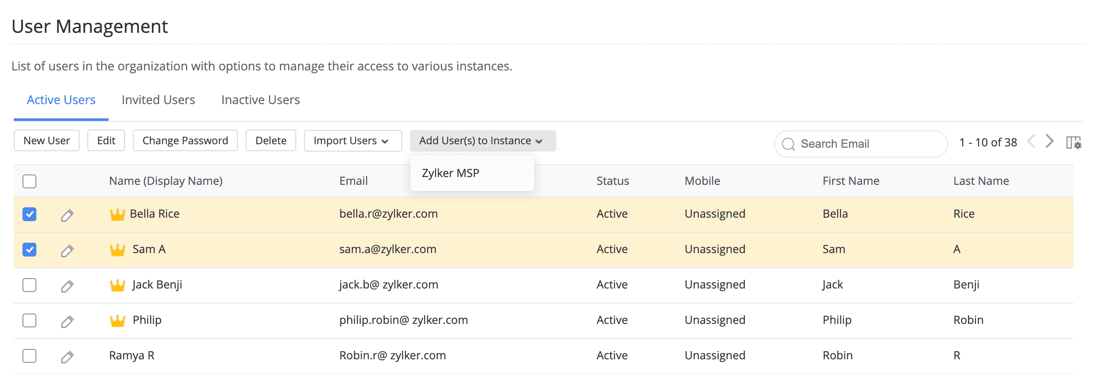Open the column settings icon
Screen dimensions: 1096x374
[1073, 142]
